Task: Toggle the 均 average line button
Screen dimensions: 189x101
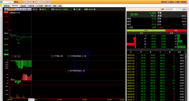Action: pos(13,9)
